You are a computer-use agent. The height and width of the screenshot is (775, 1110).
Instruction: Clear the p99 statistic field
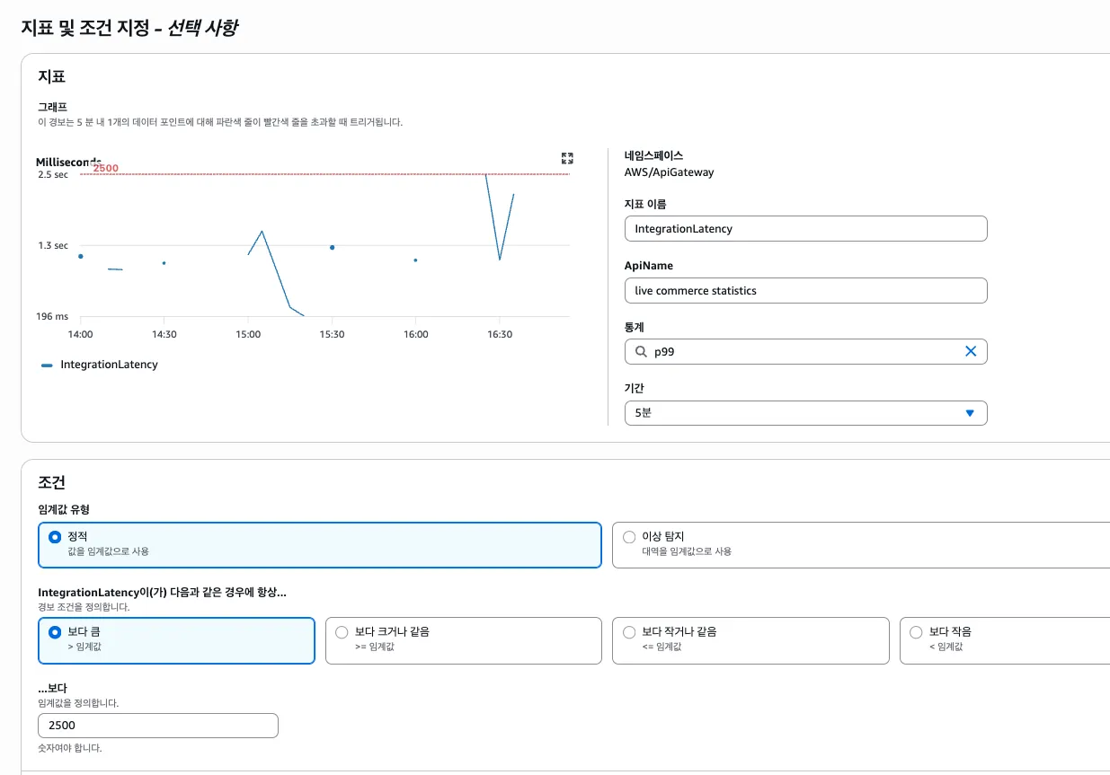coord(970,352)
